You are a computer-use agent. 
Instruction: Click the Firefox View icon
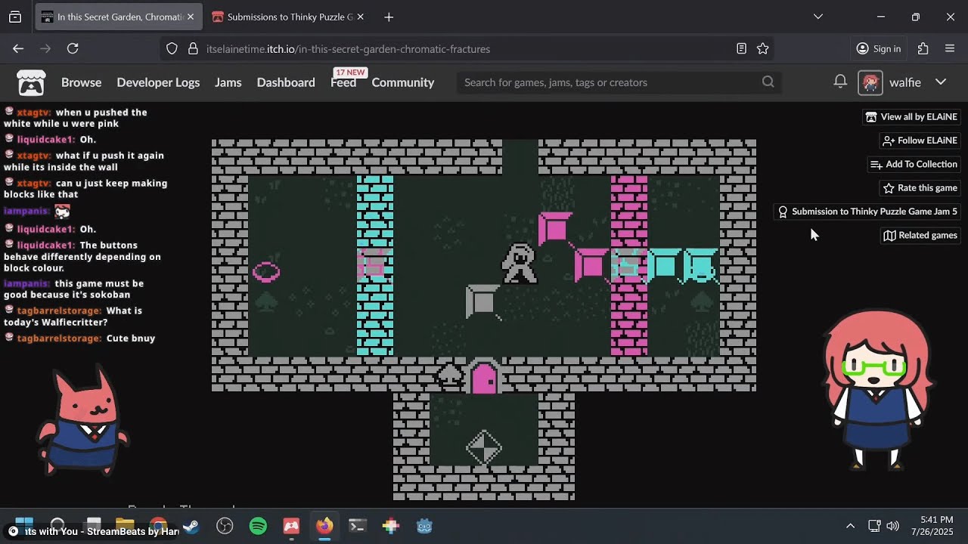pyautogui.click(x=15, y=17)
